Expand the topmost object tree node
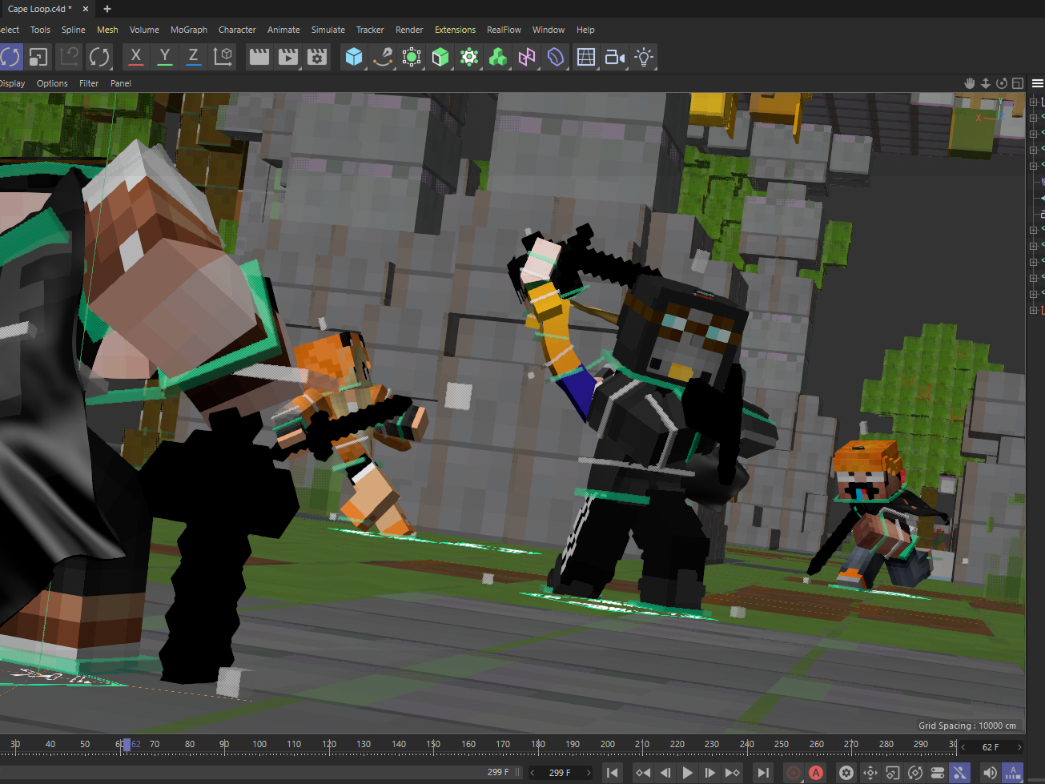The image size is (1045, 784). tap(1034, 102)
